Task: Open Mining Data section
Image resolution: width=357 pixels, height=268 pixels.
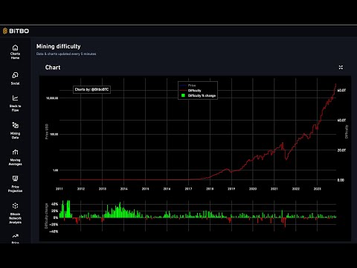Action: [15, 130]
